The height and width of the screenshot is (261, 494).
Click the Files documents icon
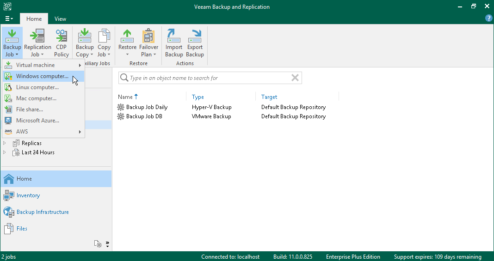click(x=8, y=229)
